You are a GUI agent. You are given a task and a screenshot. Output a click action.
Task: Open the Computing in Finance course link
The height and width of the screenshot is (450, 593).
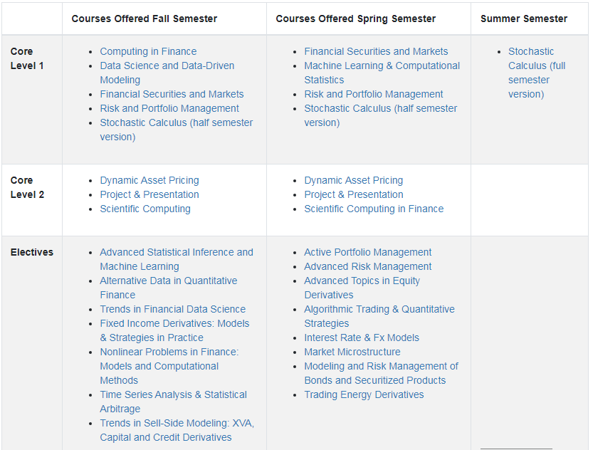pos(148,51)
